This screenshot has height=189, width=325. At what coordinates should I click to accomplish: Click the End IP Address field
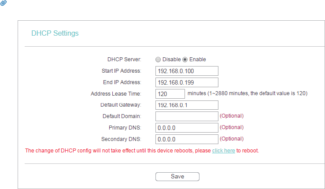tap(187, 82)
